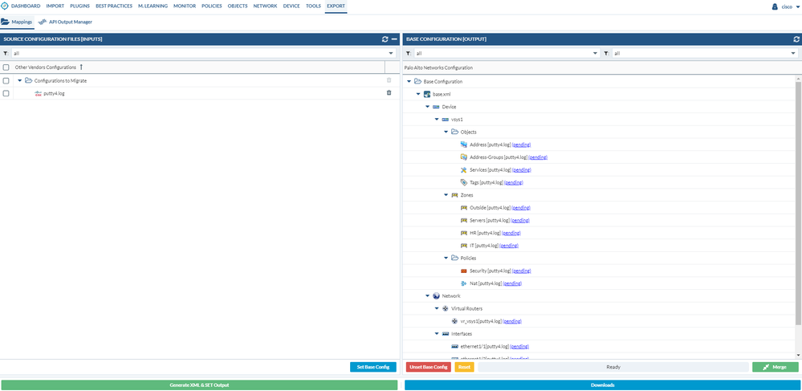
Task: Collapse the Zones node
Action: point(446,195)
